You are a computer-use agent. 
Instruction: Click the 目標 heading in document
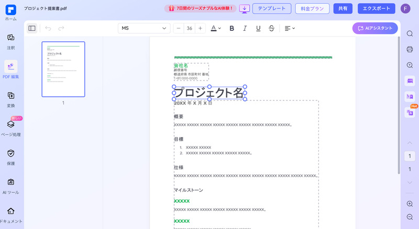point(179,139)
